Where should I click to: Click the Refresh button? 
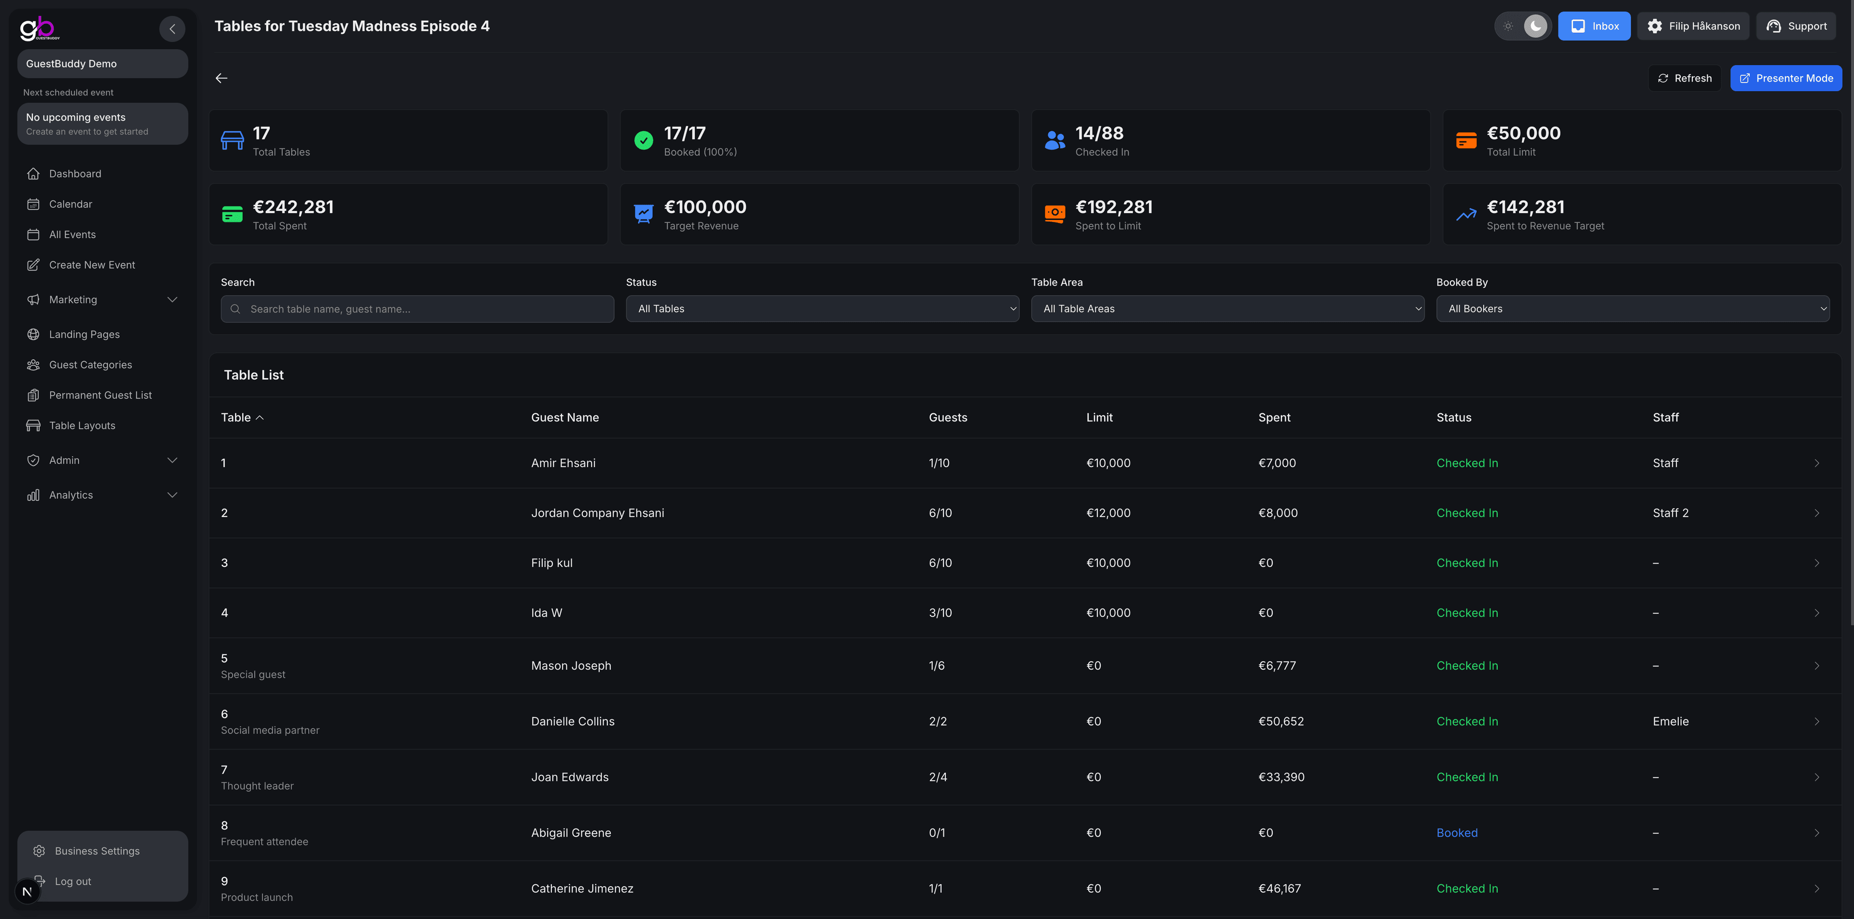(x=1684, y=78)
